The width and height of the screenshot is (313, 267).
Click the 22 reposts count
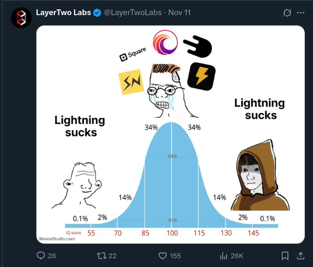click(x=112, y=256)
